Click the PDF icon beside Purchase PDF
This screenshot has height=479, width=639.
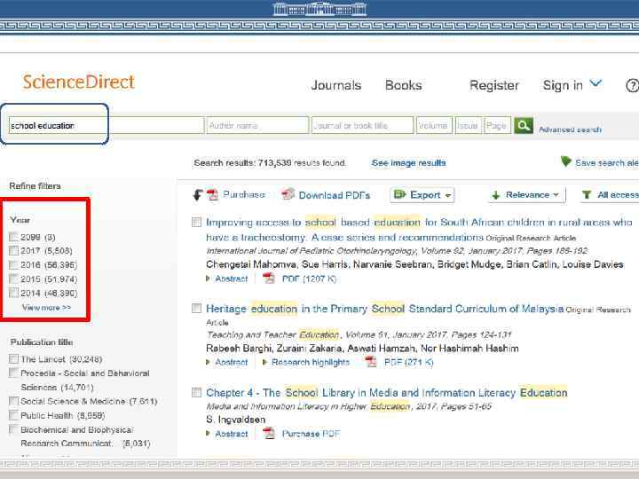click(269, 434)
